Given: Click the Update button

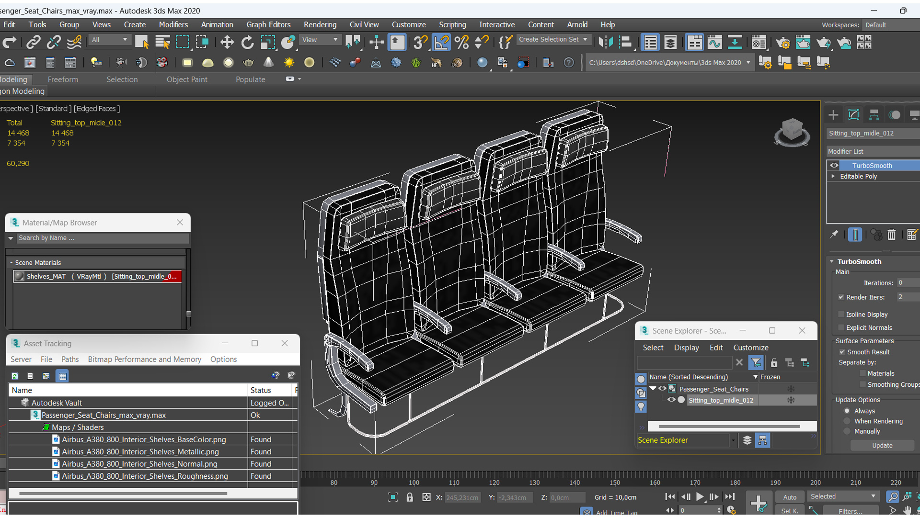Looking at the screenshot, I should [882, 446].
